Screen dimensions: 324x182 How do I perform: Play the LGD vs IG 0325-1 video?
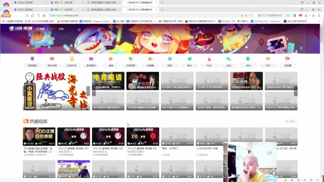[x=73, y=136]
